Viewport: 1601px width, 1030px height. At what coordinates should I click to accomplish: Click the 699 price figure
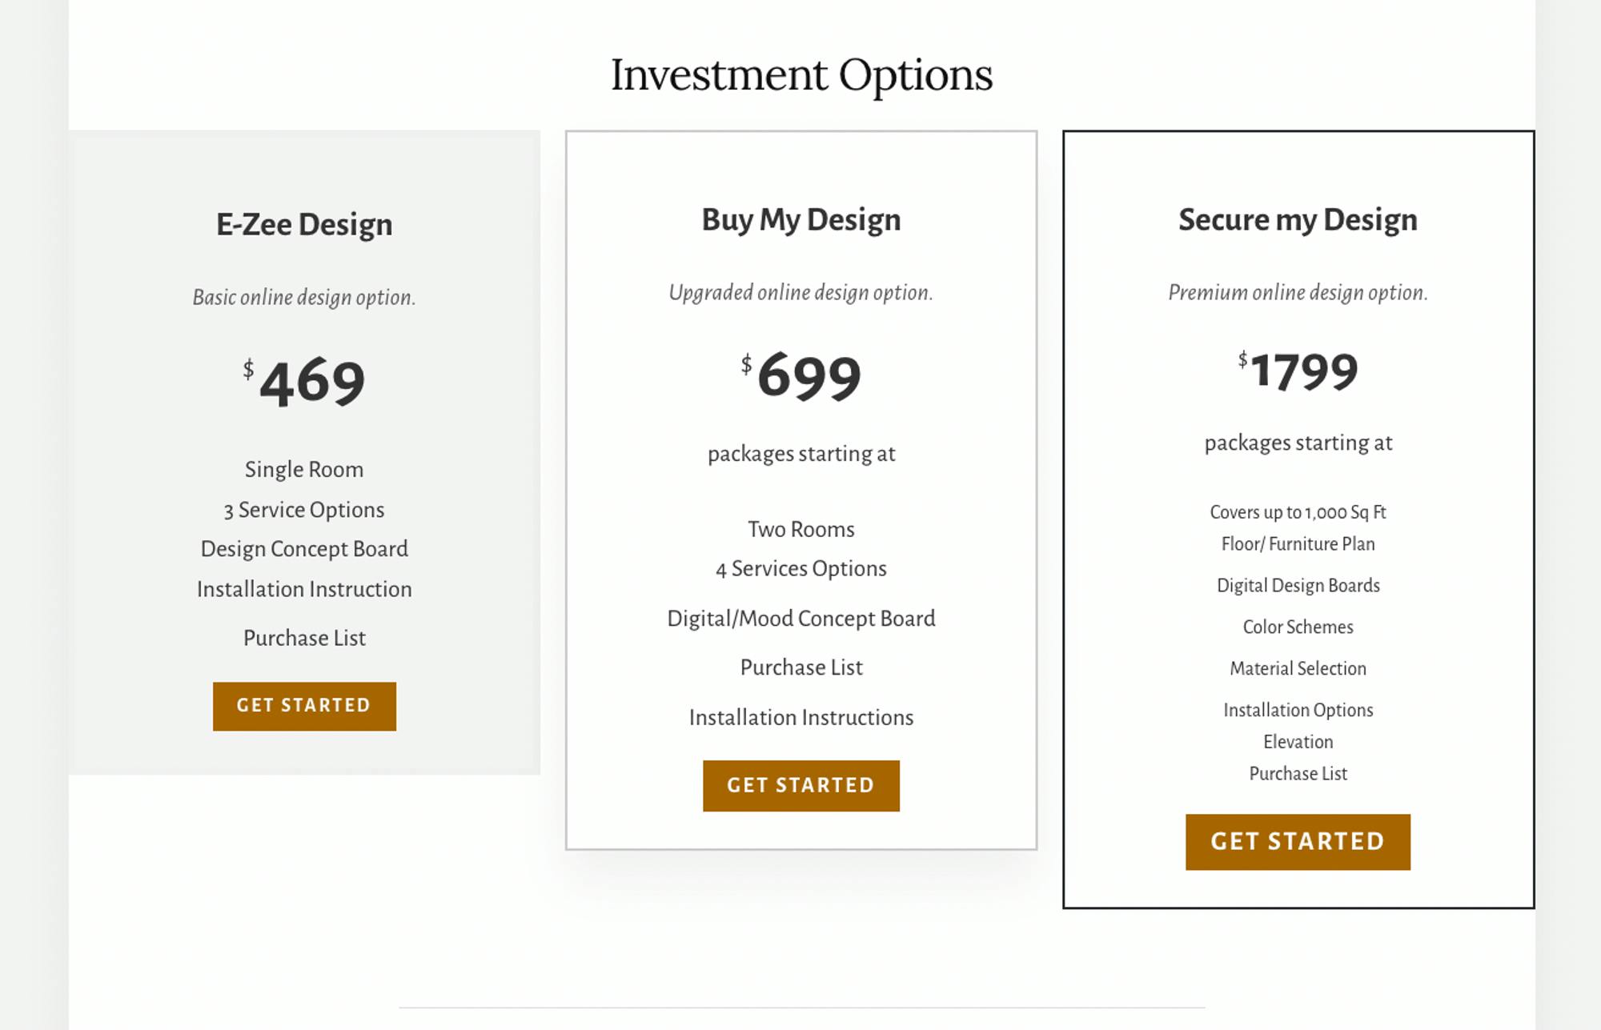tap(809, 376)
